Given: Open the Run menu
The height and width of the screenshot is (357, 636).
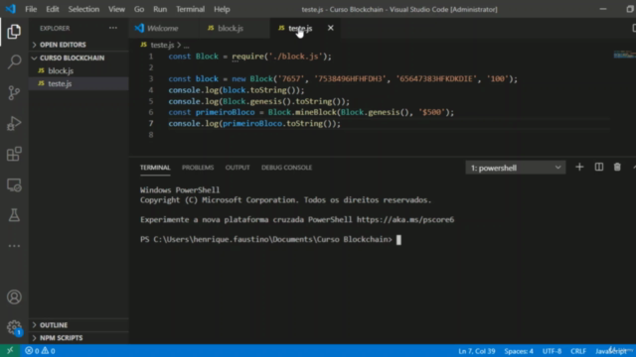Looking at the screenshot, I should (160, 9).
